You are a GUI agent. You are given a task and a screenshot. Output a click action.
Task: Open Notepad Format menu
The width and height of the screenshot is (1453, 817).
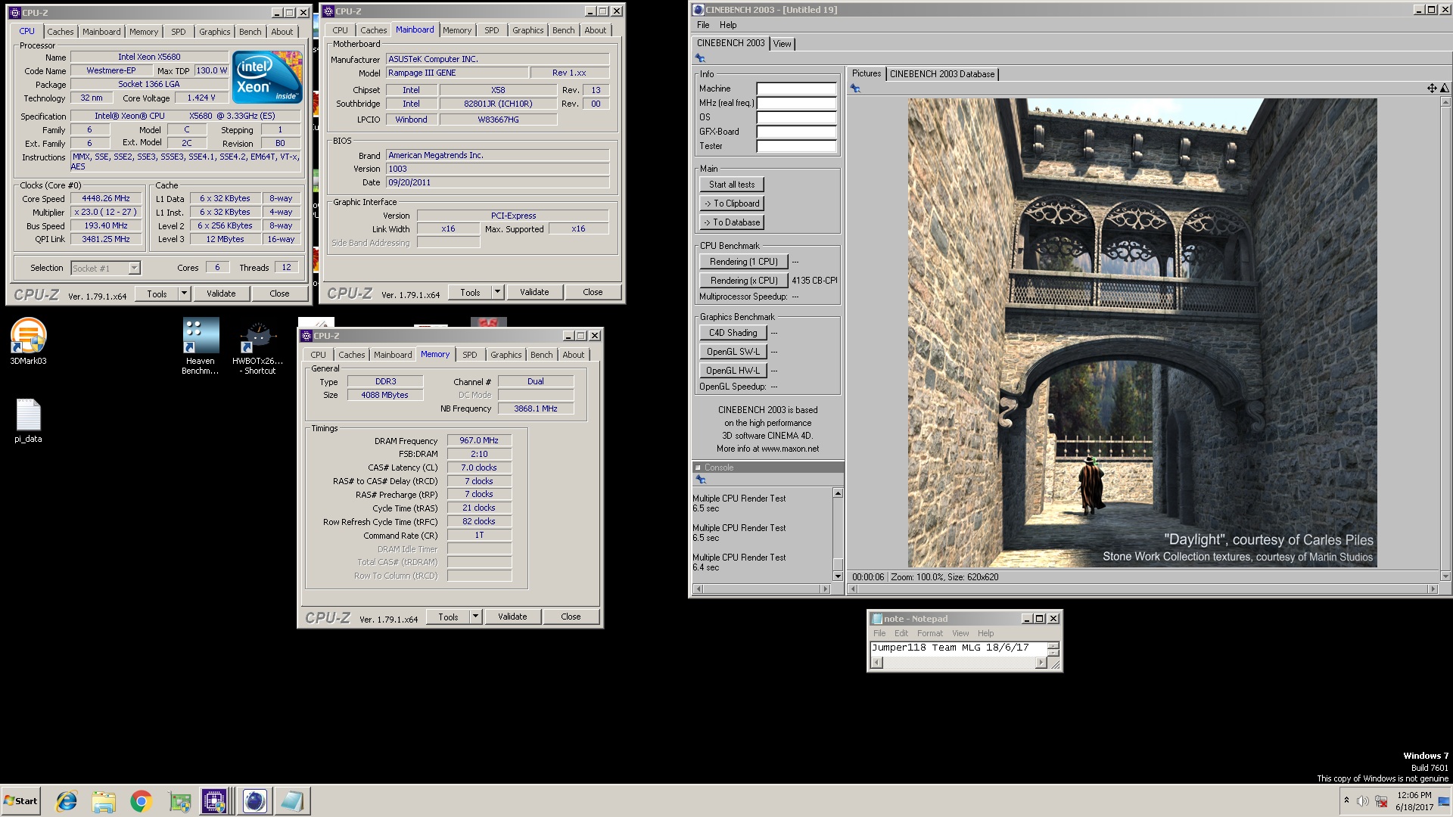tap(930, 633)
